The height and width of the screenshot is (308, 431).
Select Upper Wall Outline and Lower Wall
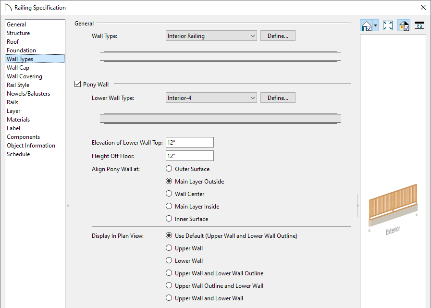pyautogui.click(x=169, y=285)
